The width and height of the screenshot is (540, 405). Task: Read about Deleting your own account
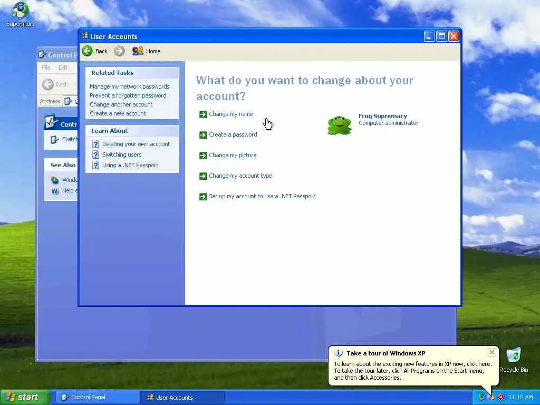[136, 144]
